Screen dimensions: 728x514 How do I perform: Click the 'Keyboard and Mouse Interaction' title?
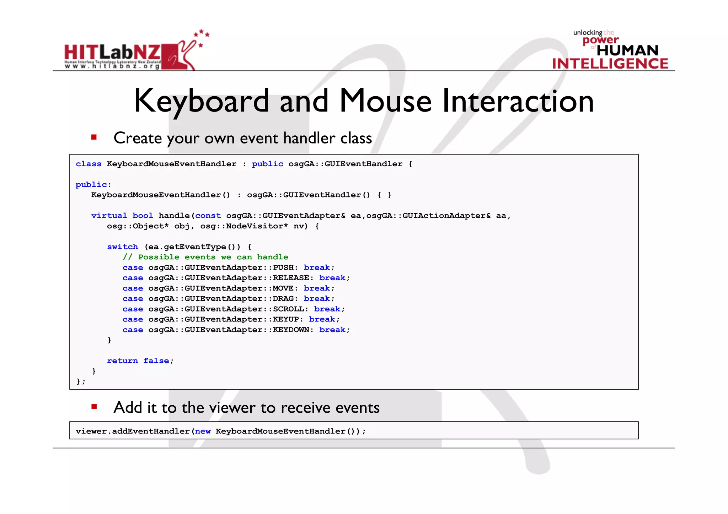tap(364, 101)
